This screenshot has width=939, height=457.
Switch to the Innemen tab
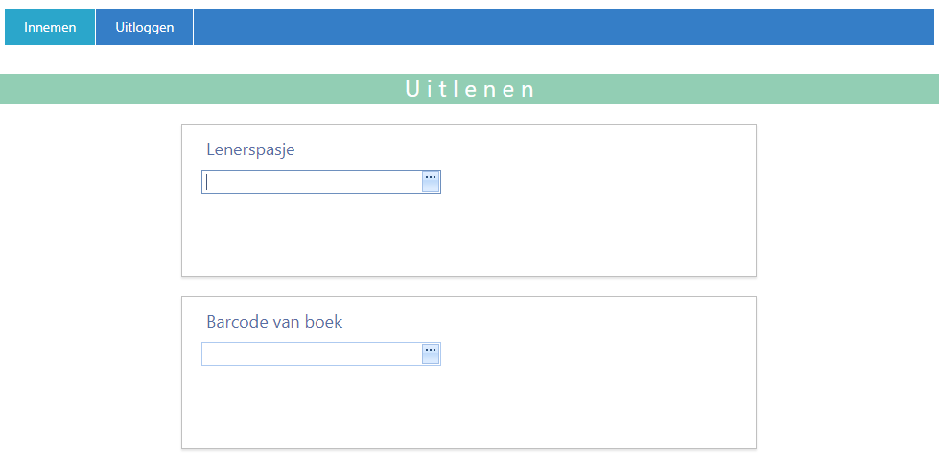[50, 27]
